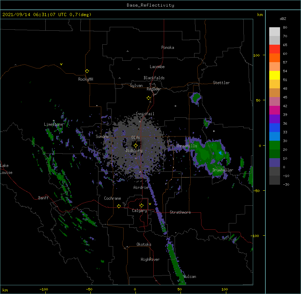Click the Didsbury city label

point(134,150)
